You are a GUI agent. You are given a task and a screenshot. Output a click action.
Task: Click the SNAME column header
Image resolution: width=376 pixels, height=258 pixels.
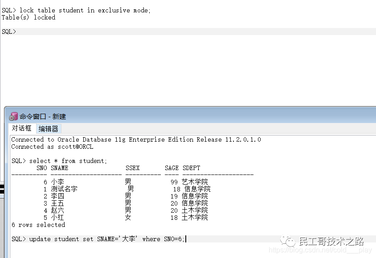click(59, 168)
